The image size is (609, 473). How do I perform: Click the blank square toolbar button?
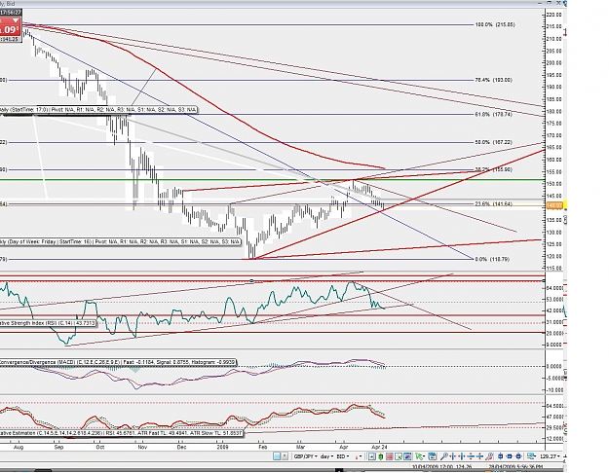[277, 456]
